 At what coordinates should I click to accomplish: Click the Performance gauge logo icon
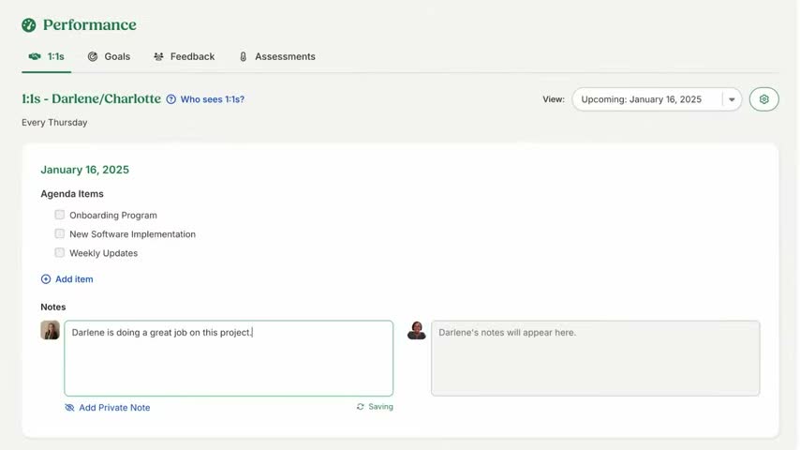pyautogui.click(x=29, y=24)
